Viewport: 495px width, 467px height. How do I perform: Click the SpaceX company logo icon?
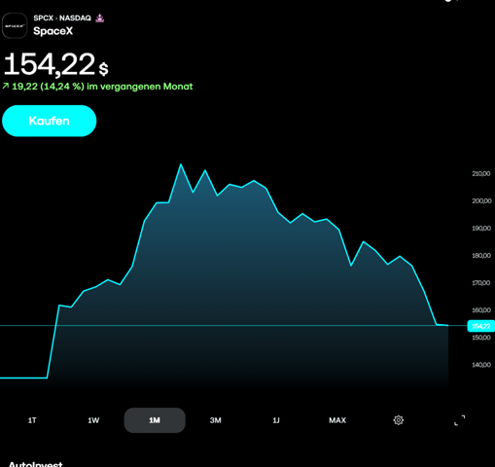click(15, 25)
